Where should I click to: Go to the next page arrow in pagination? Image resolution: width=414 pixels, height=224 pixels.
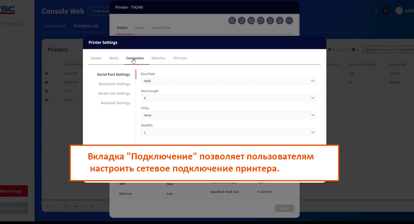coord(85,206)
